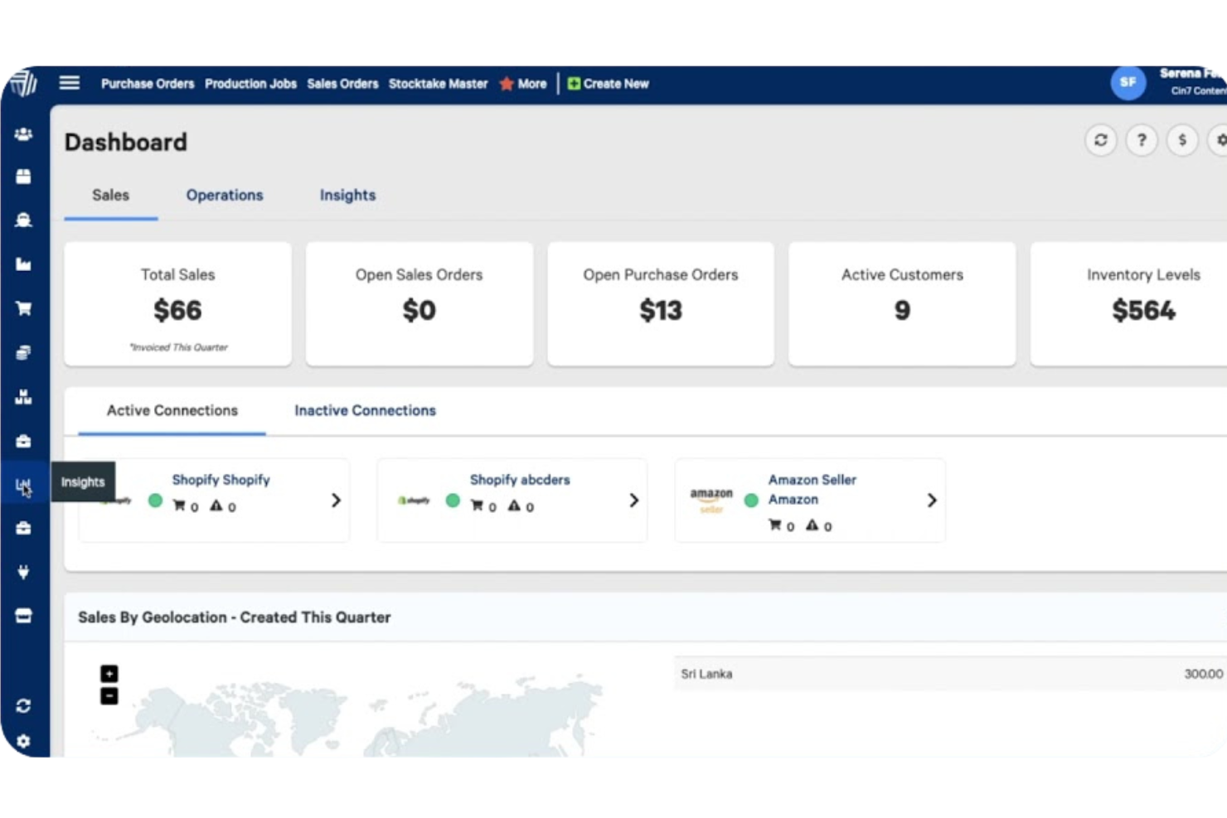Click the dollar sign icon in the top right

point(1182,140)
